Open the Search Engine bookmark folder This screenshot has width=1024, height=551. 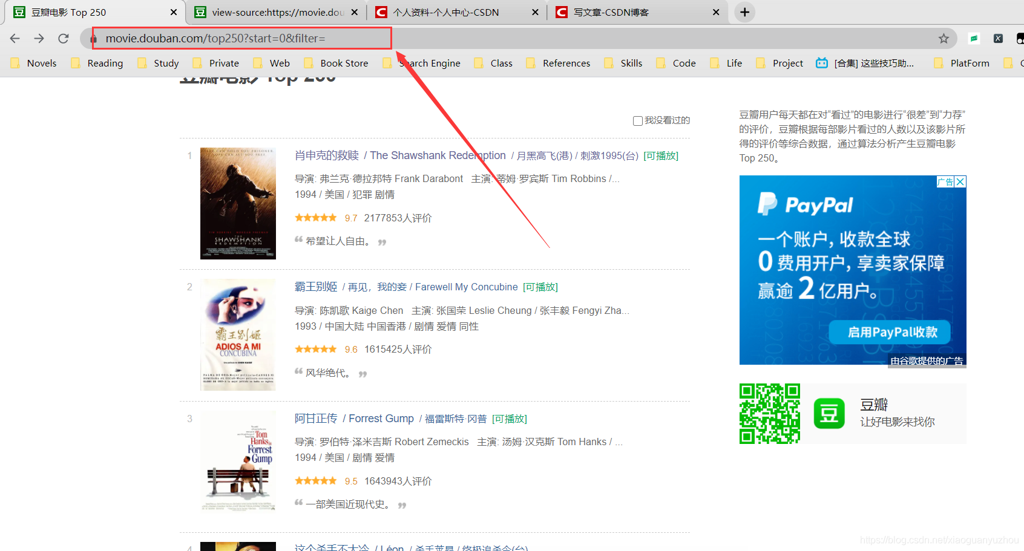coord(422,63)
